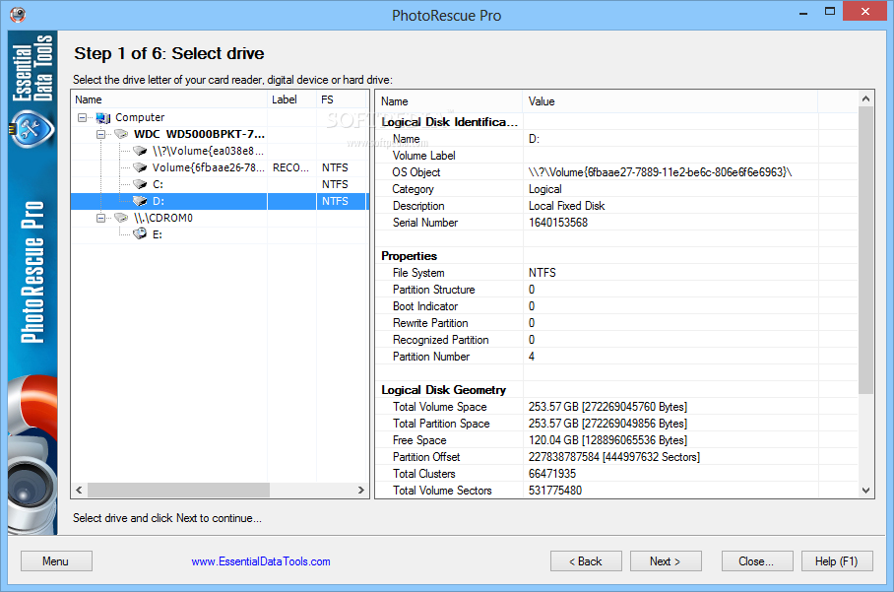Click Total Partition Space value 253.57 GB

pyautogui.click(x=607, y=424)
